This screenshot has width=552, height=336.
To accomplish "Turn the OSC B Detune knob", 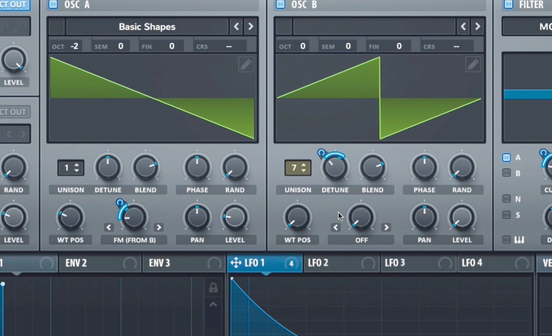I will pos(335,168).
